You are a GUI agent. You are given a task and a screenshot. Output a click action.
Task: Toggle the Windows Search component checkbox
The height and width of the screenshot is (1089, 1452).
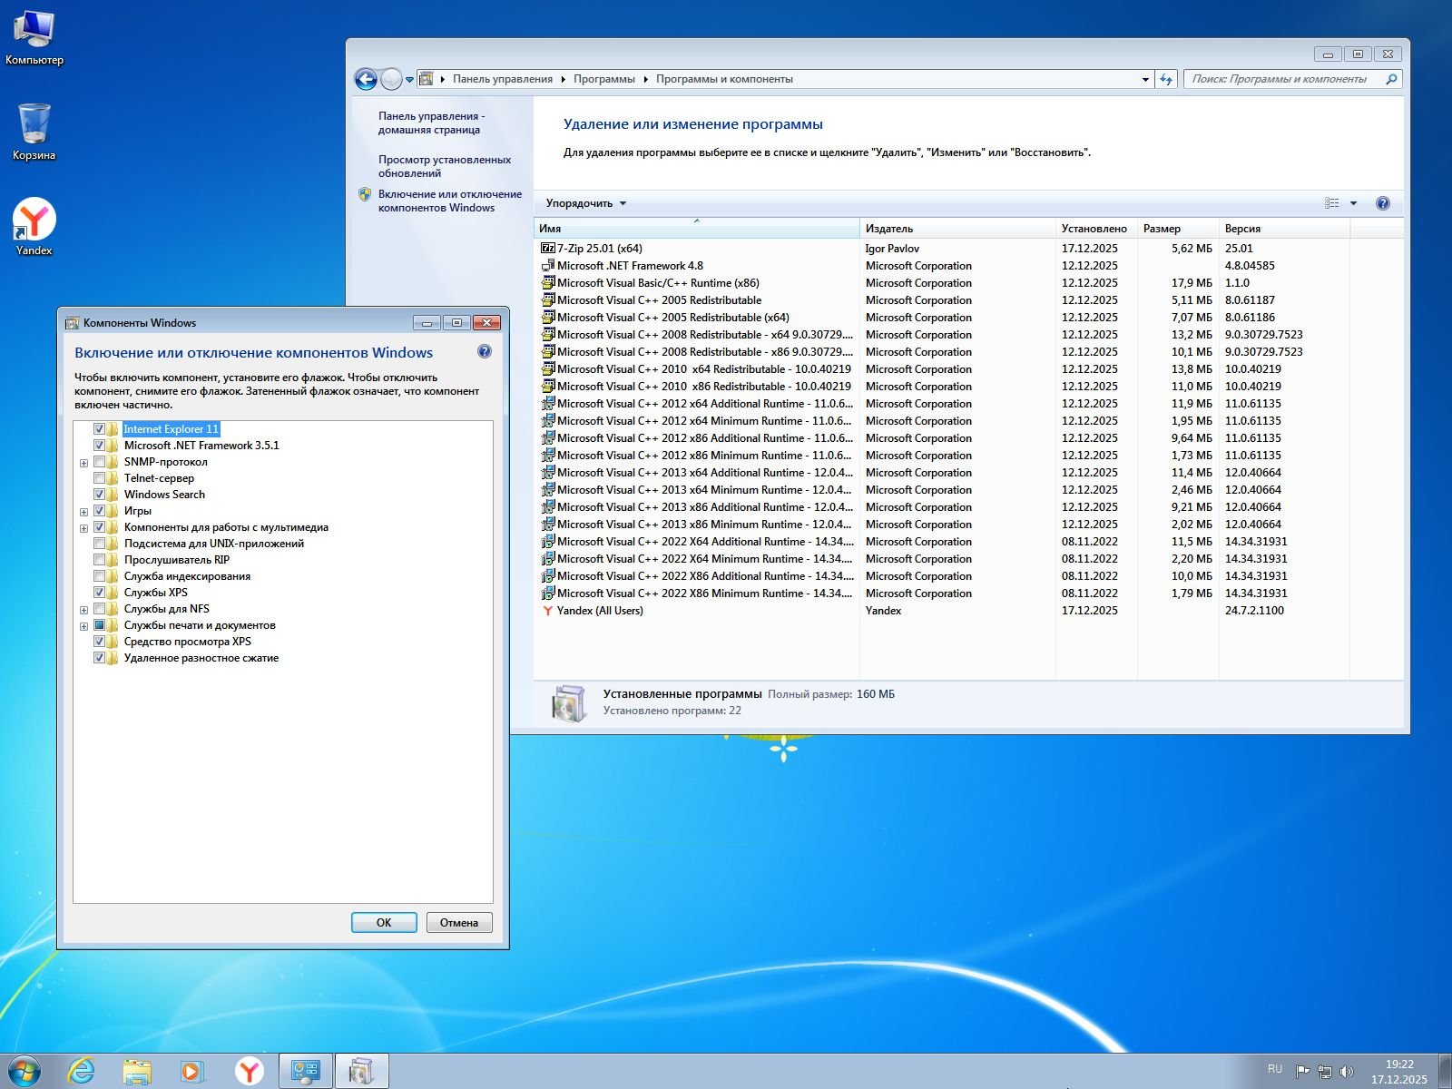[x=100, y=495]
